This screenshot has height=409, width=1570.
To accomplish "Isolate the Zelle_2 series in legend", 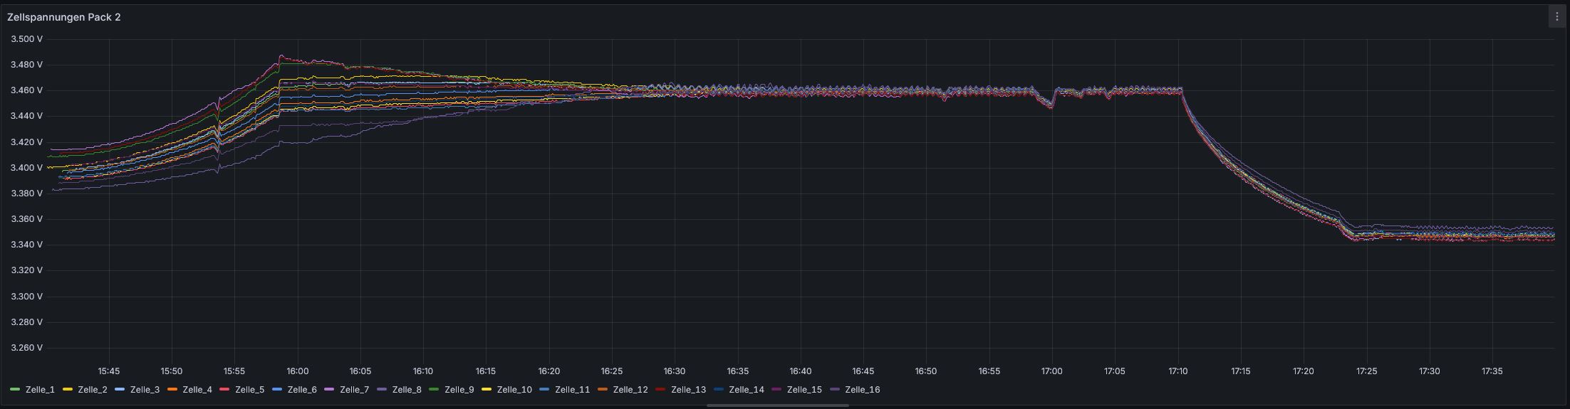I will point(93,390).
